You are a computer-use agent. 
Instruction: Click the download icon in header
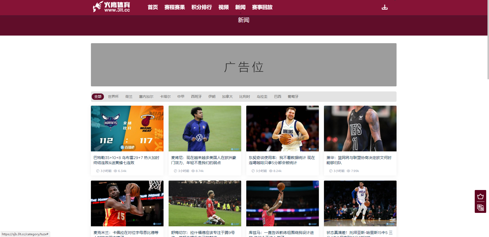385,7
